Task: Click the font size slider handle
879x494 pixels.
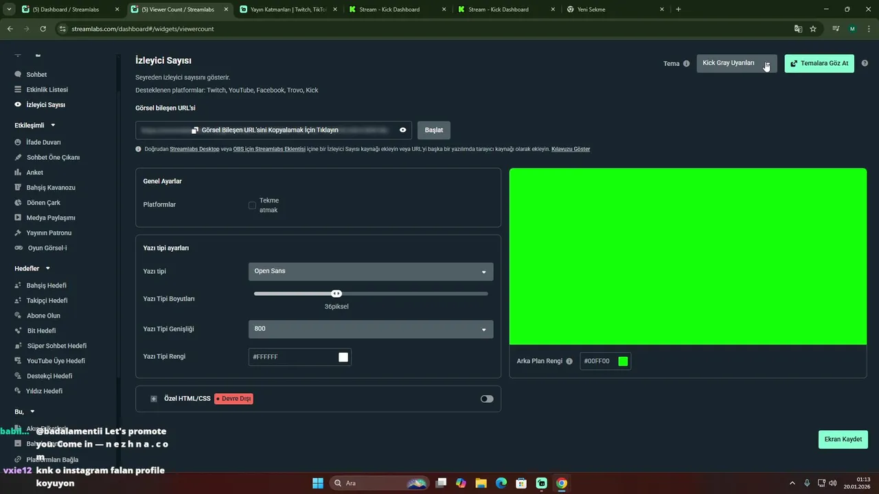Action: coord(336,294)
